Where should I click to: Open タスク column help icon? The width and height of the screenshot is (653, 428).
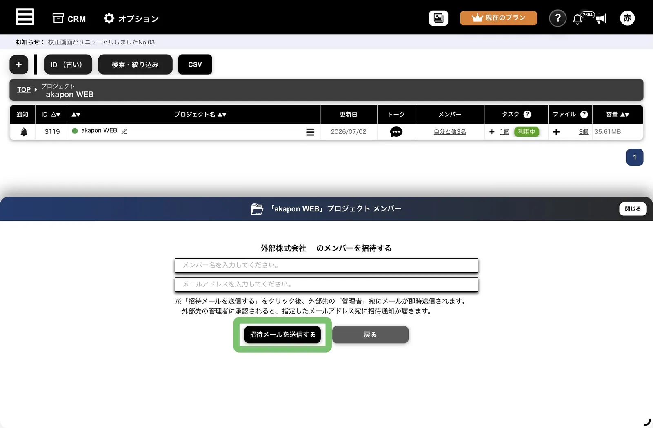[527, 114]
